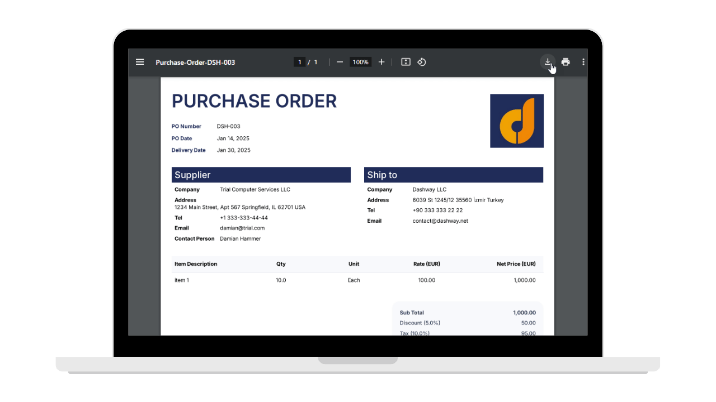
Task: Click email contact@dashway.net
Action: click(440, 221)
